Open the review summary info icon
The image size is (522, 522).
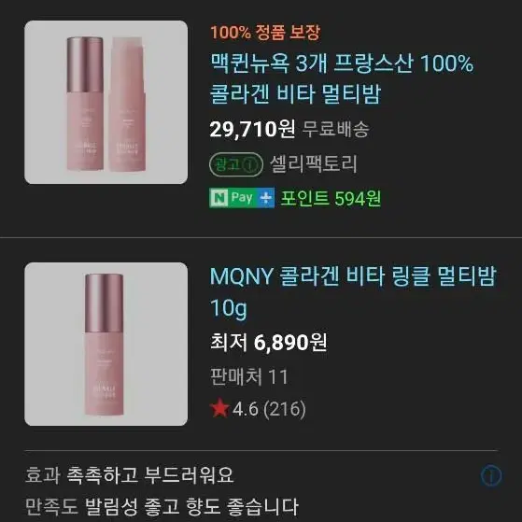(x=491, y=475)
